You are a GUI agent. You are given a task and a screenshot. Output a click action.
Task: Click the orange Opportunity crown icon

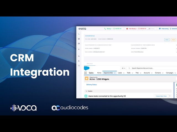87,78
